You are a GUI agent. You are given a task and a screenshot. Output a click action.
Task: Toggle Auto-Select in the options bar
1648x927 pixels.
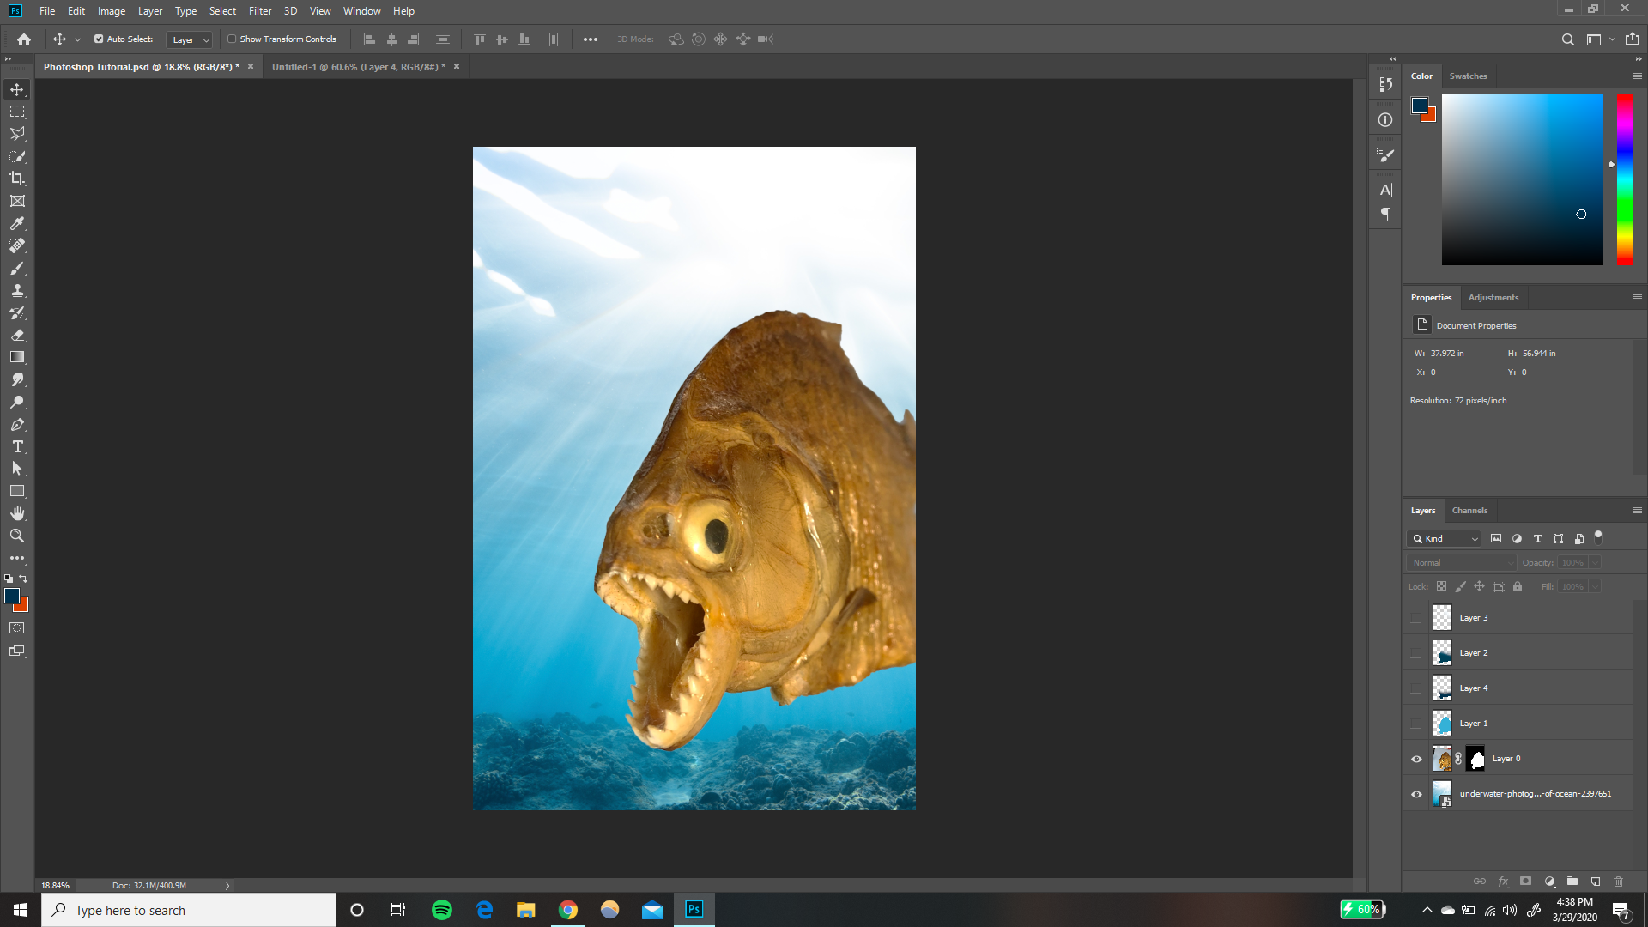100,39
